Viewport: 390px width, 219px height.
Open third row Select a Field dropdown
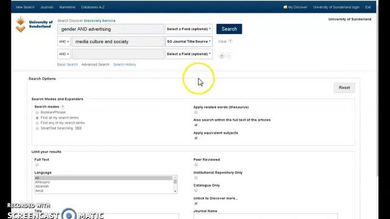(x=189, y=54)
